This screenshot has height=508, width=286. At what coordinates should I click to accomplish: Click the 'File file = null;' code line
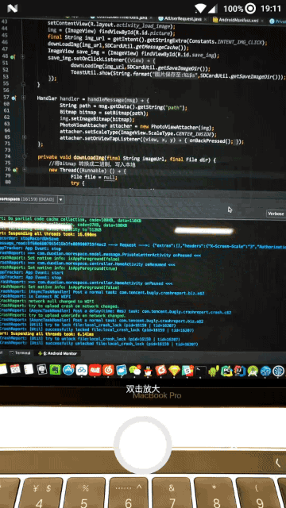click(x=94, y=177)
